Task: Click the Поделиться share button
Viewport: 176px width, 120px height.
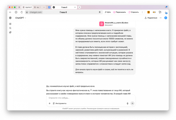Action: coord(151,18)
